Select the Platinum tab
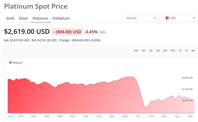198x122 pixels. point(40,18)
